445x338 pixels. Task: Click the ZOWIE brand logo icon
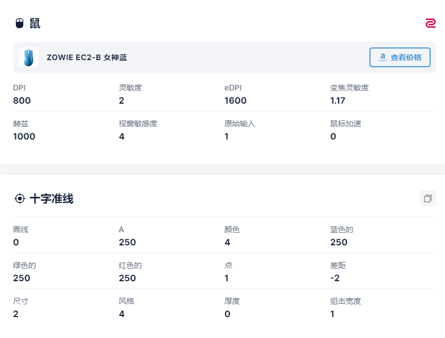[431, 23]
